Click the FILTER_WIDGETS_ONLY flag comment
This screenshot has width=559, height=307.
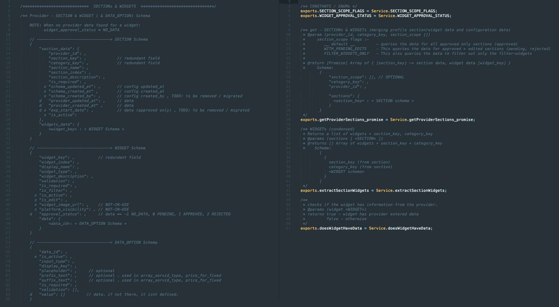(346, 53)
